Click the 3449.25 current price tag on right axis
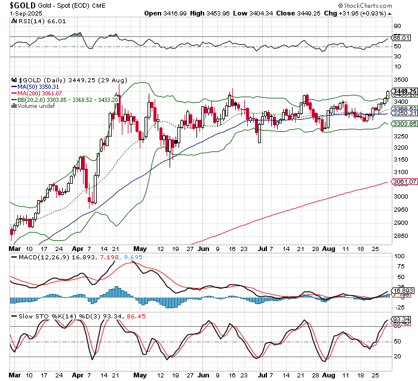This screenshot has width=418, height=381. click(x=404, y=91)
